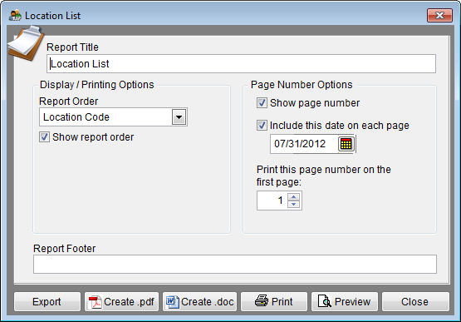Expand the Report Order dropdown arrow
The height and width of the screenshot is (322, 461).
(x=179, y=117)
